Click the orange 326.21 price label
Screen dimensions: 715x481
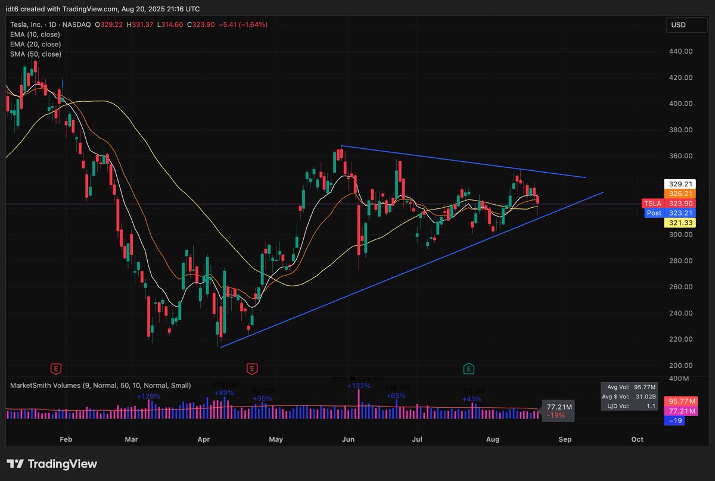680,193
